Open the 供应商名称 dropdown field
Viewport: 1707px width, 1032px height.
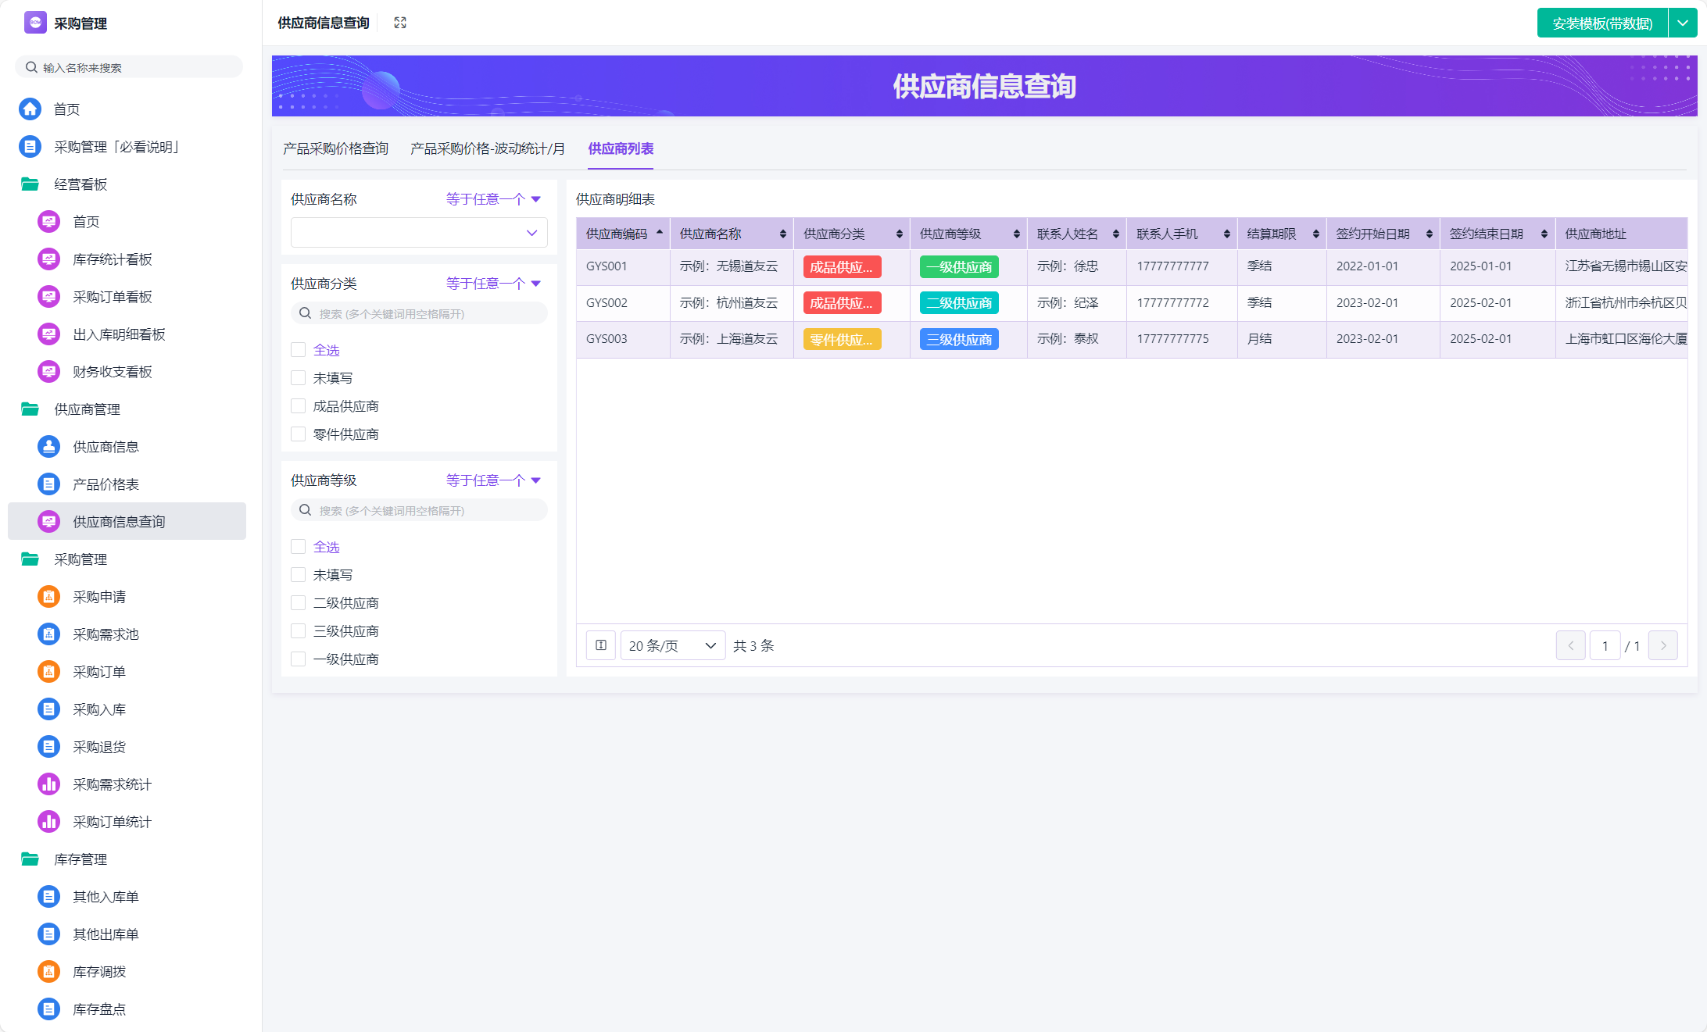[418, 233]
